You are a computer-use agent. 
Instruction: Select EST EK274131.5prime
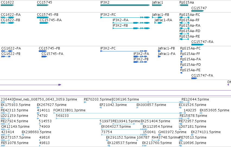pos(206,132)
